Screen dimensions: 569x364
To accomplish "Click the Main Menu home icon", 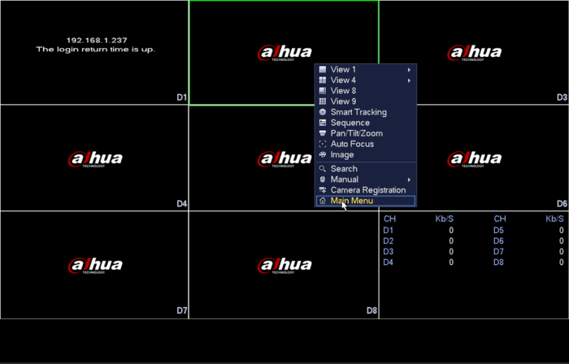I will [x=322, y=201].
